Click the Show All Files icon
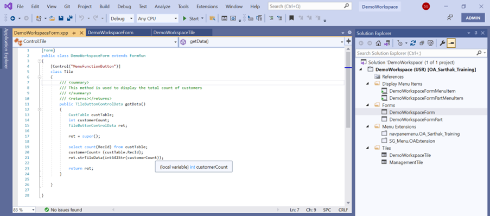Image resolution: width=490 pixels, height=216 pixels. (x=430, y=43)
